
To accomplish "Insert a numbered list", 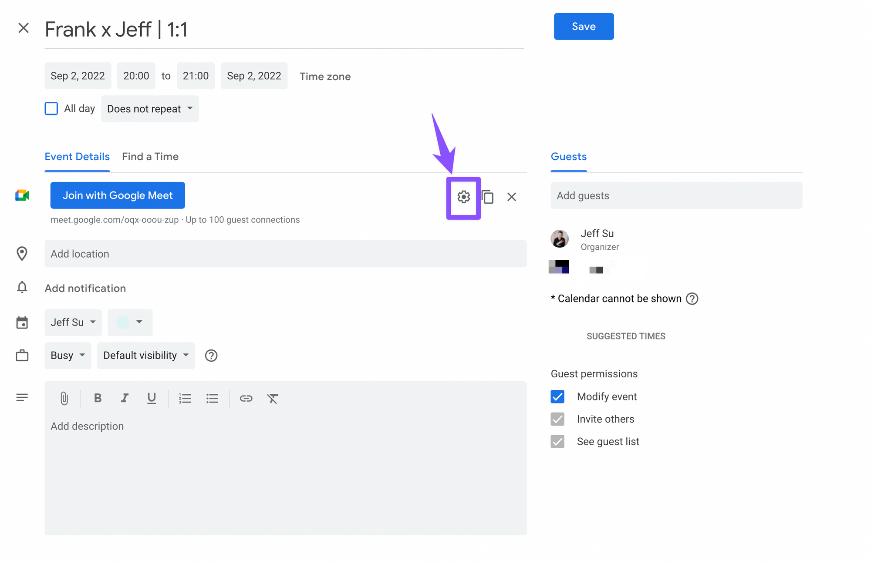I will tap(185, 398).
